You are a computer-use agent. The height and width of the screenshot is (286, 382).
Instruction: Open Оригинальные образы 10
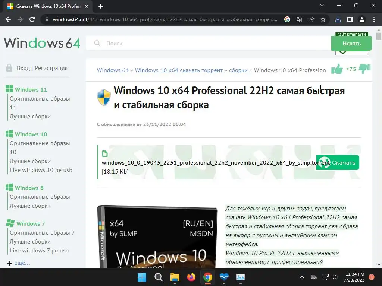coord(40,147)
